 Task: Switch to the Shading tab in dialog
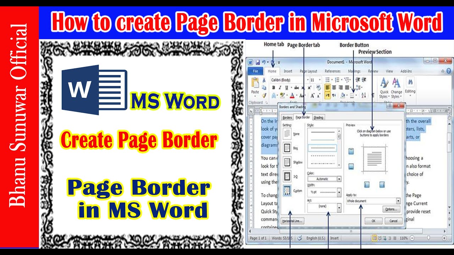318,118
